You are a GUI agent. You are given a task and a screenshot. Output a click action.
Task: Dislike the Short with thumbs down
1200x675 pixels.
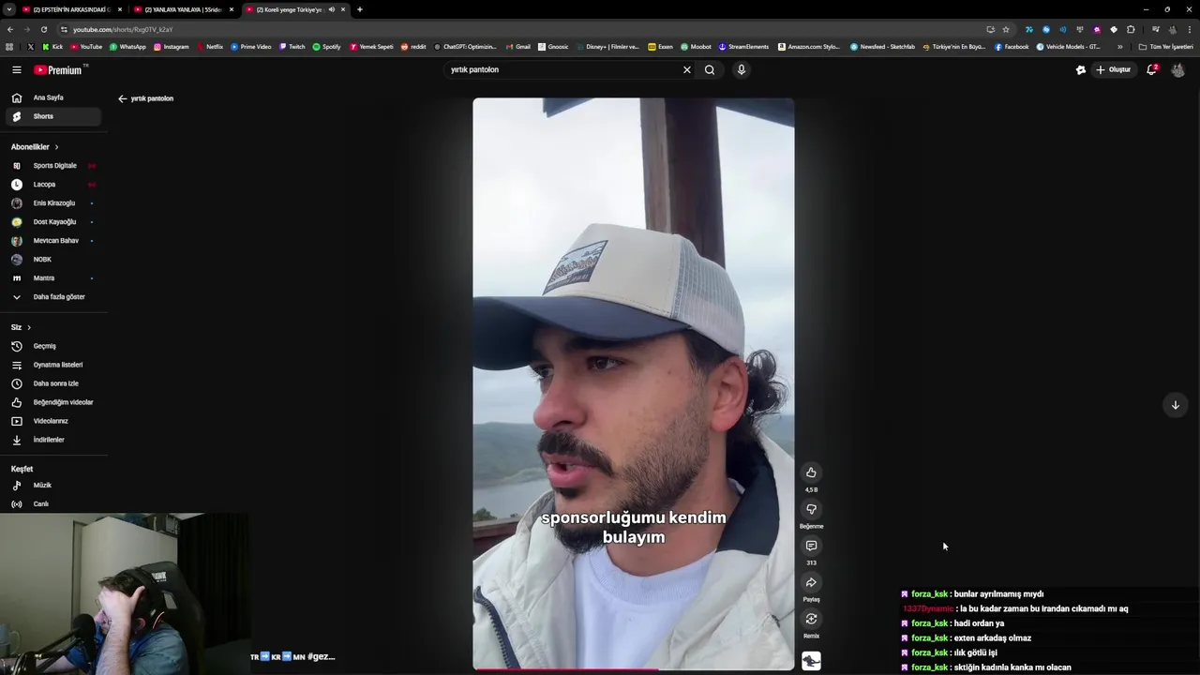[811, 509]
